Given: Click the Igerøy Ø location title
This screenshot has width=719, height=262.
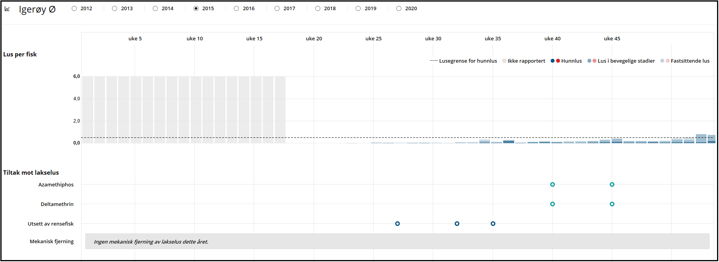Looking at the screenshot, I should (x=37, y=9).
